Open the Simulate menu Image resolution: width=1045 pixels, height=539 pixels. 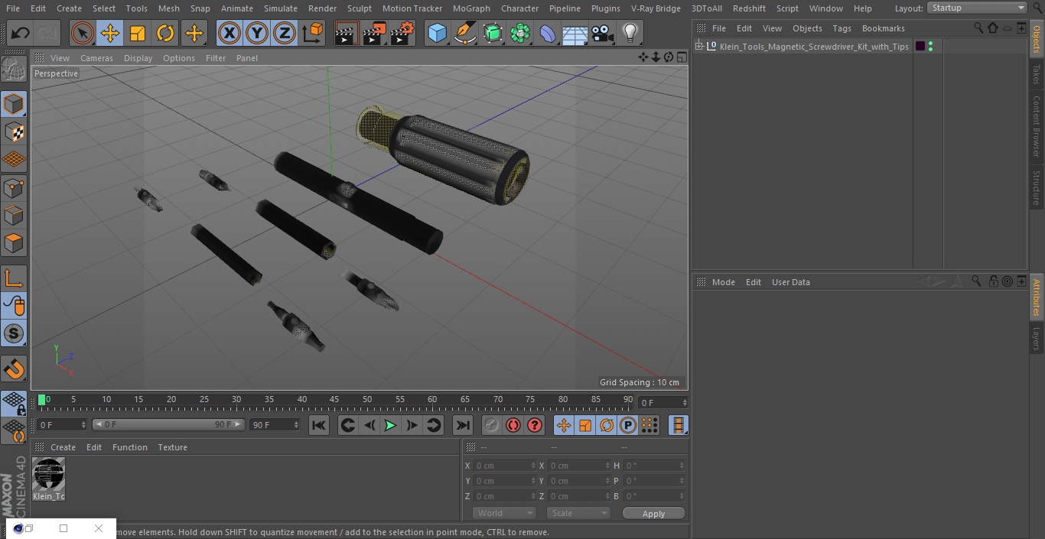tap(281, 8)
